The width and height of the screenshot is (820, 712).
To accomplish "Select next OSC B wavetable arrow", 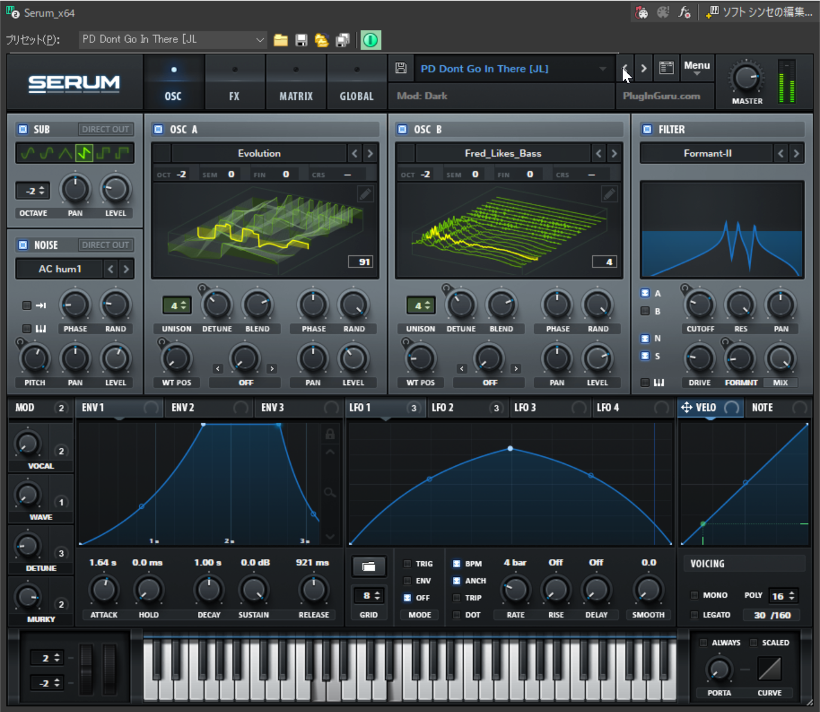I will click(614, 154).
